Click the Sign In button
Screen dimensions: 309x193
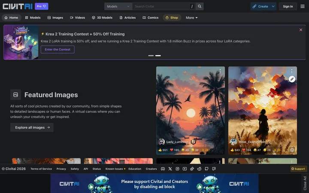[x=288, y=6]
